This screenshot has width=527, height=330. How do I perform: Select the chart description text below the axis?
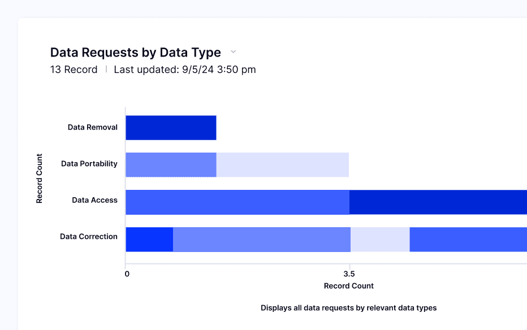tap(348, 308)
